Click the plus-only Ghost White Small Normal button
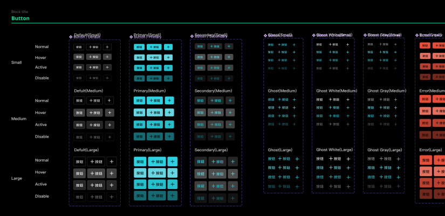The height and width of the screenshot is (216, 445). point(348,45)
